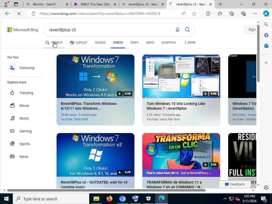Add a sidebar app with plus icon
Viewport: 272px width, 204px height.
pyautogui.click(x=266, y=63)
